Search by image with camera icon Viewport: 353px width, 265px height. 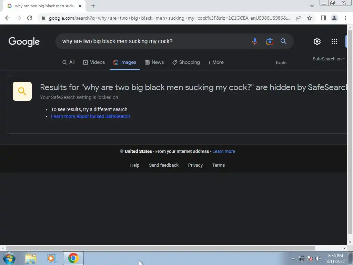270,41
